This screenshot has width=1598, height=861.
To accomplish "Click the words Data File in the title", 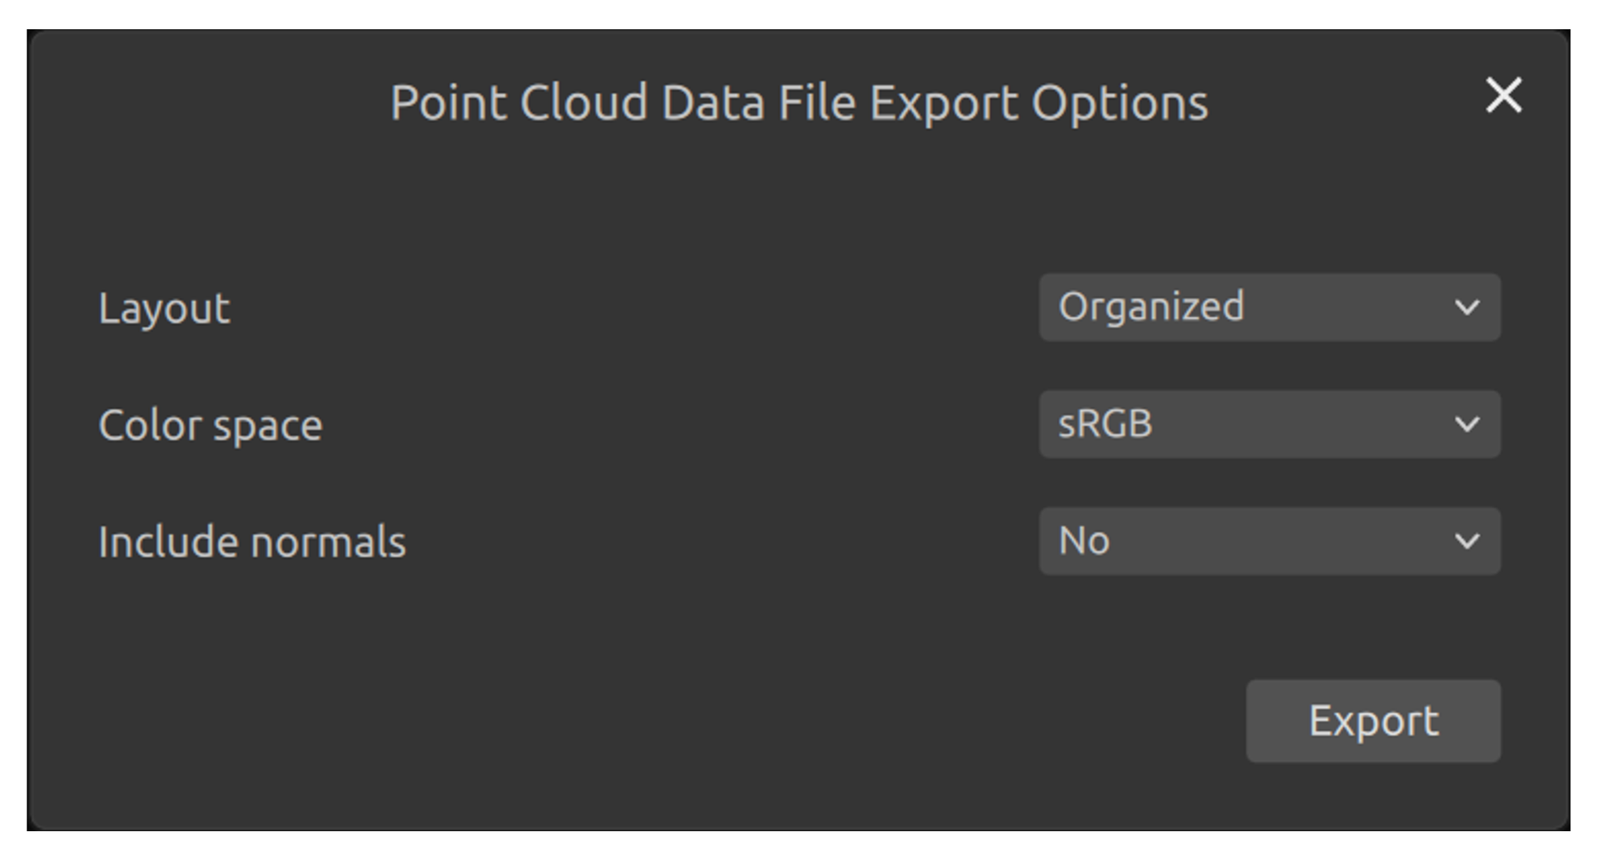I will coord(758,103).
